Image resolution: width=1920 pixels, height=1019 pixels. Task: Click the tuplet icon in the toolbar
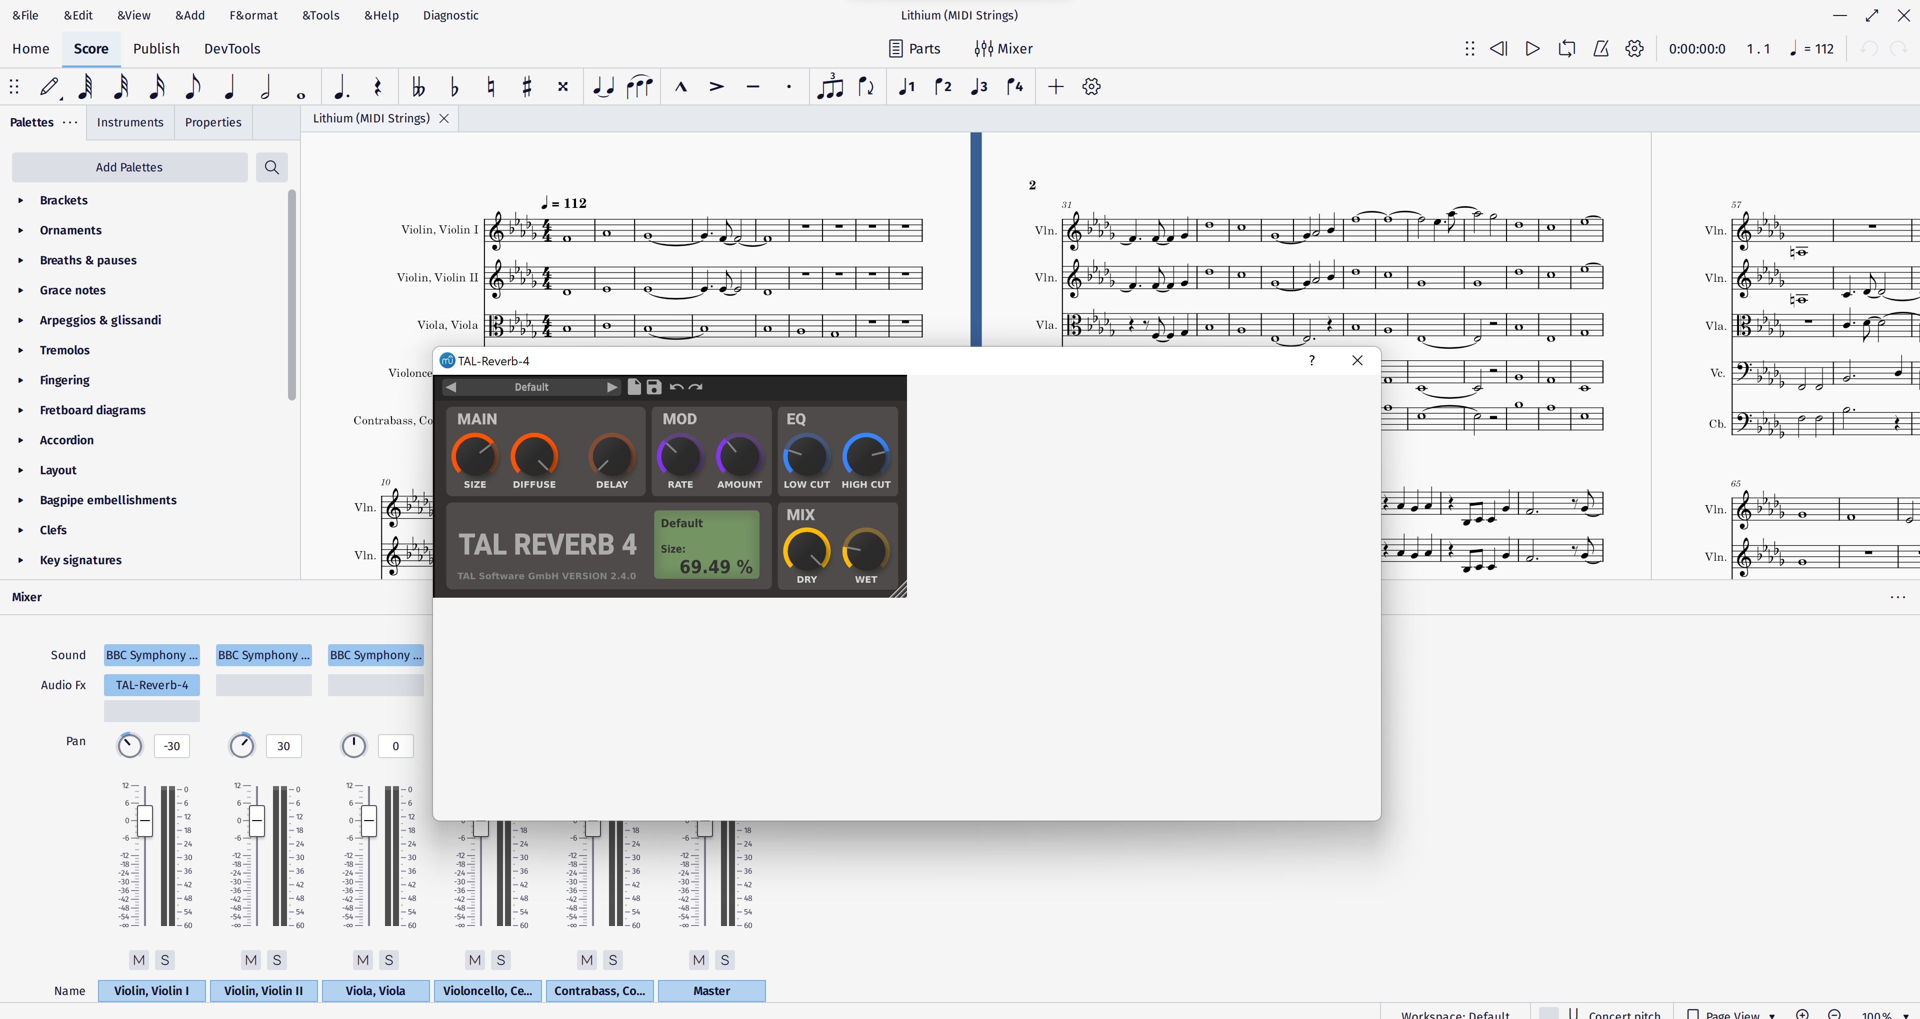click(x=830, y=86)
